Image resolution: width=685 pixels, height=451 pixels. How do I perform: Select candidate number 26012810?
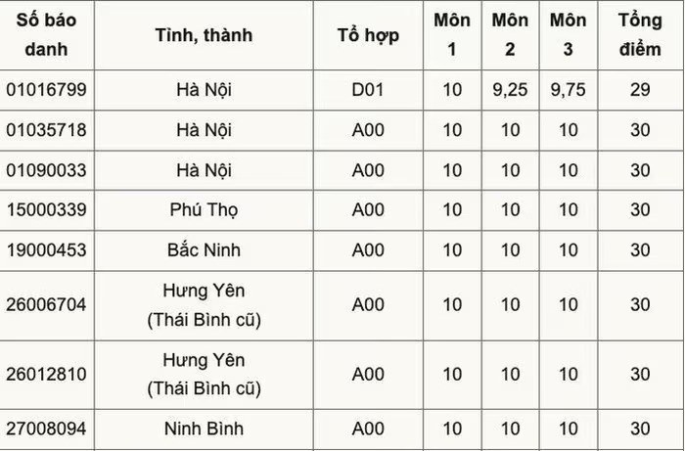coord(46,374)
